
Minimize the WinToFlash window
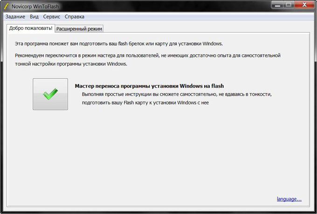pos(278,5)
